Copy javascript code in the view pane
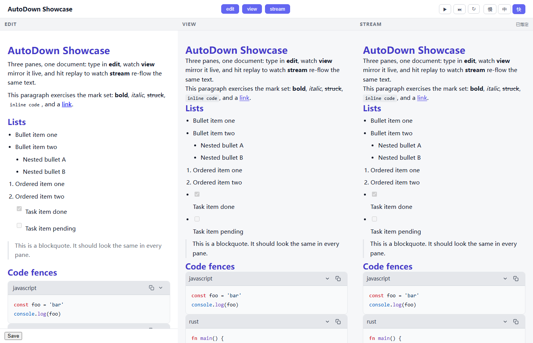 [x=338, y=279]
